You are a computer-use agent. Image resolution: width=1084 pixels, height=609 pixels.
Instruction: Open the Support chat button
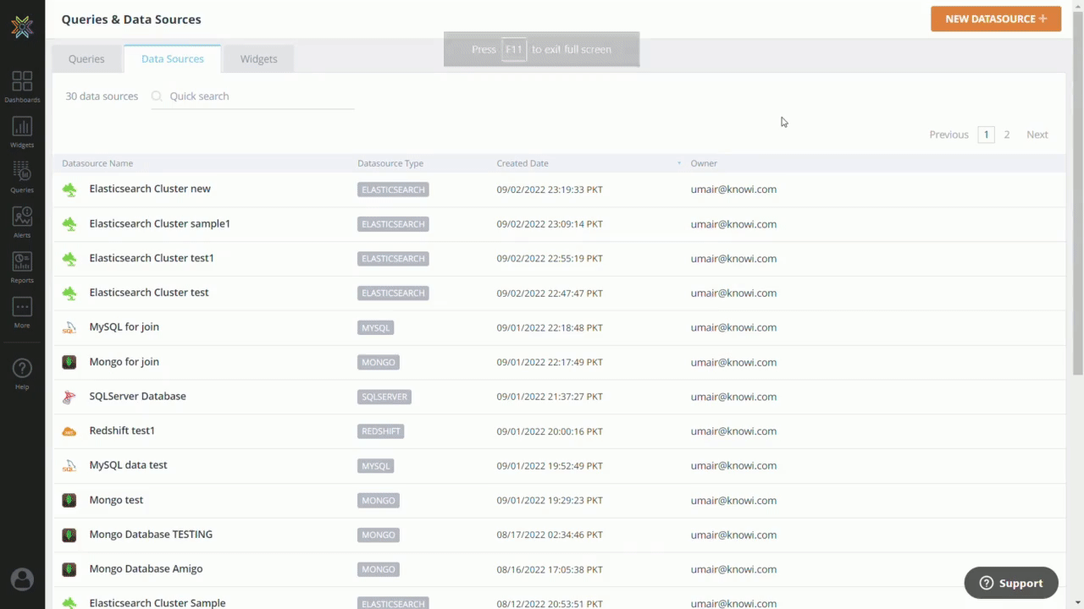click(x=1010, y=583)
